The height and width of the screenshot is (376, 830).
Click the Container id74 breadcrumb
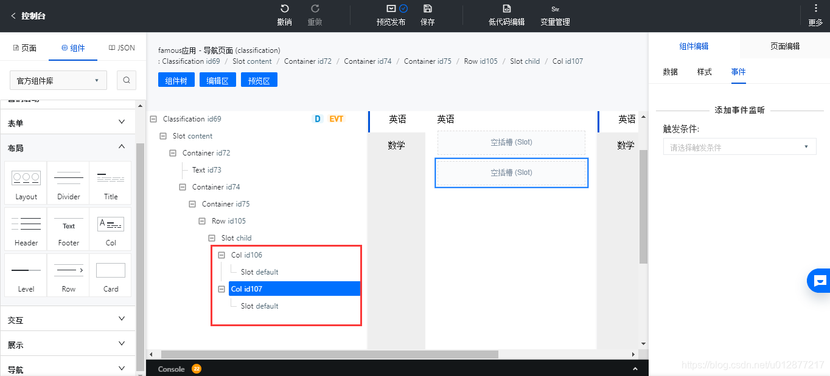[368, 61]
